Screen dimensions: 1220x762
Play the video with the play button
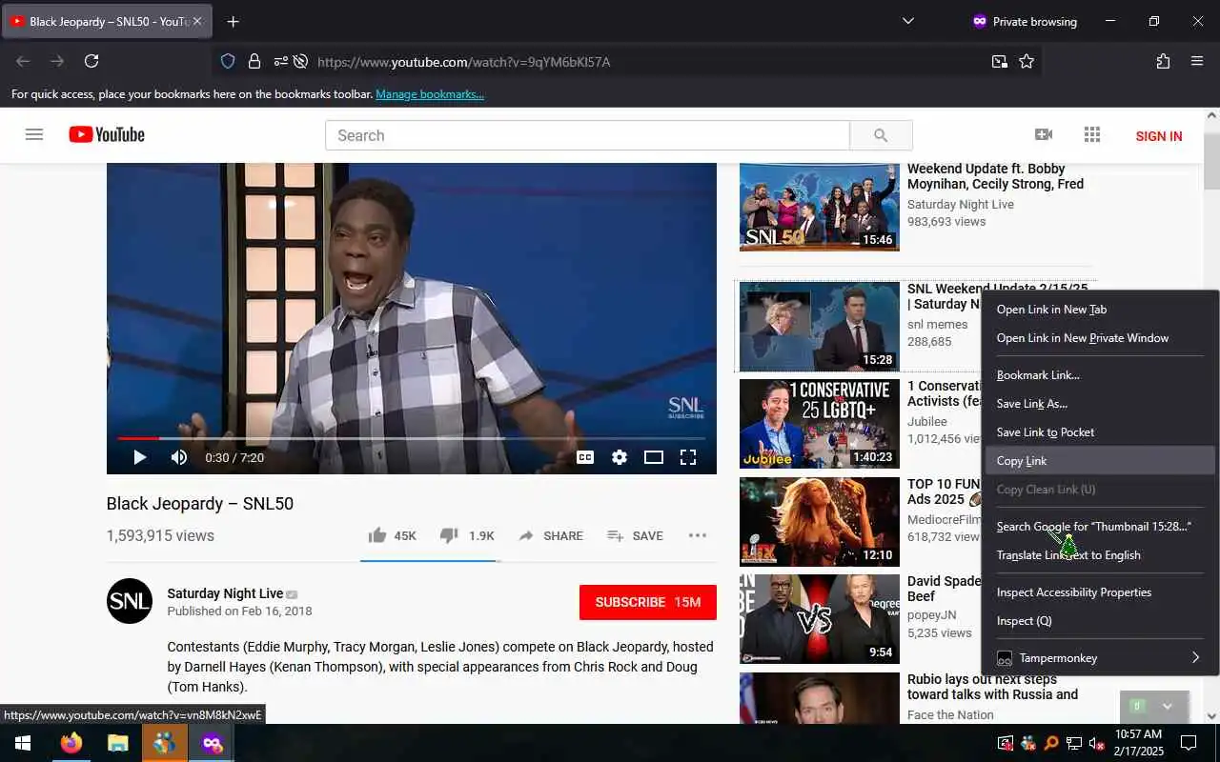[x=139, y=457]
